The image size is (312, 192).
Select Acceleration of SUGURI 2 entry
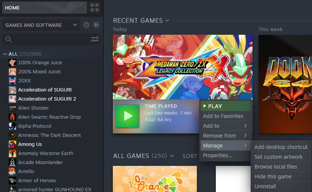pyautogui.click(x=47, y=99)
